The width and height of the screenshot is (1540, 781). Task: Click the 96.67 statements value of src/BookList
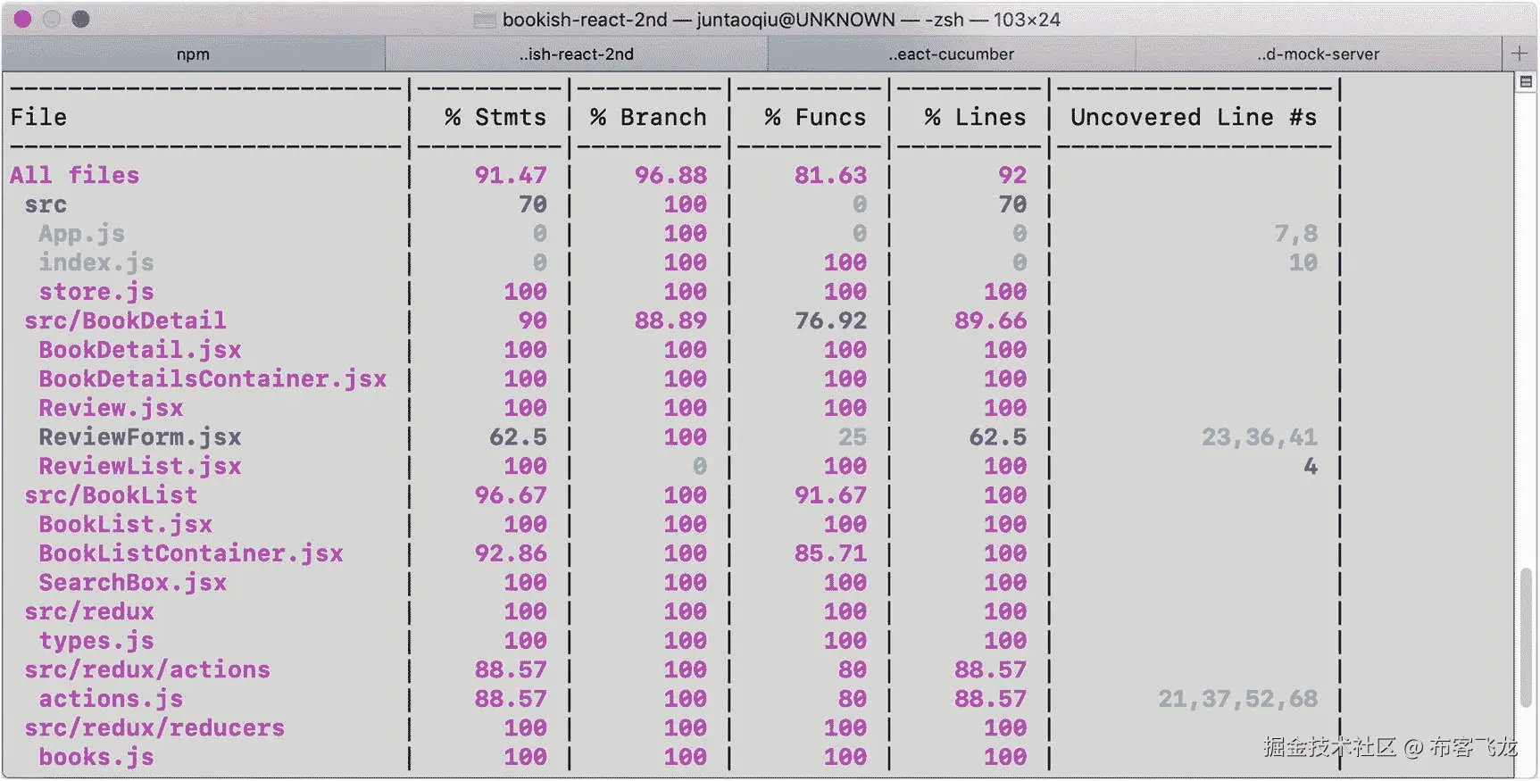click(x=511, y=495)
